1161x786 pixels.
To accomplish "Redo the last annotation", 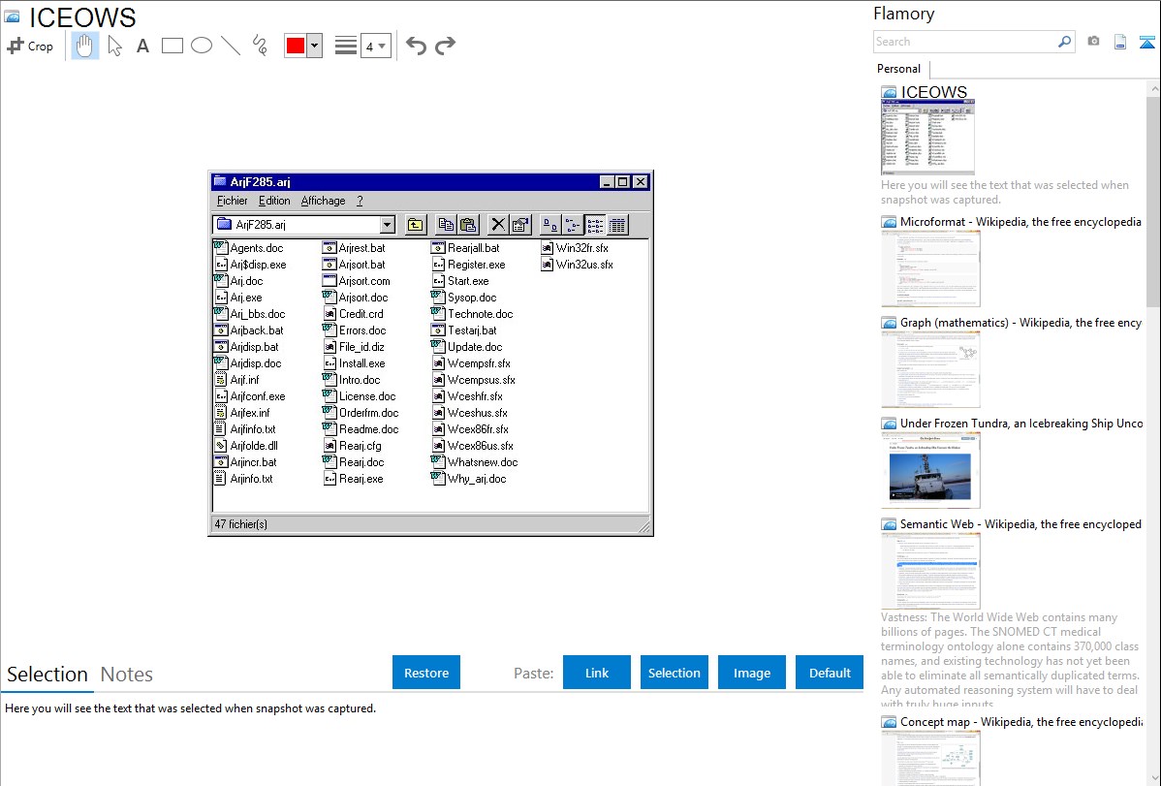I will click(x=445, y=46).
